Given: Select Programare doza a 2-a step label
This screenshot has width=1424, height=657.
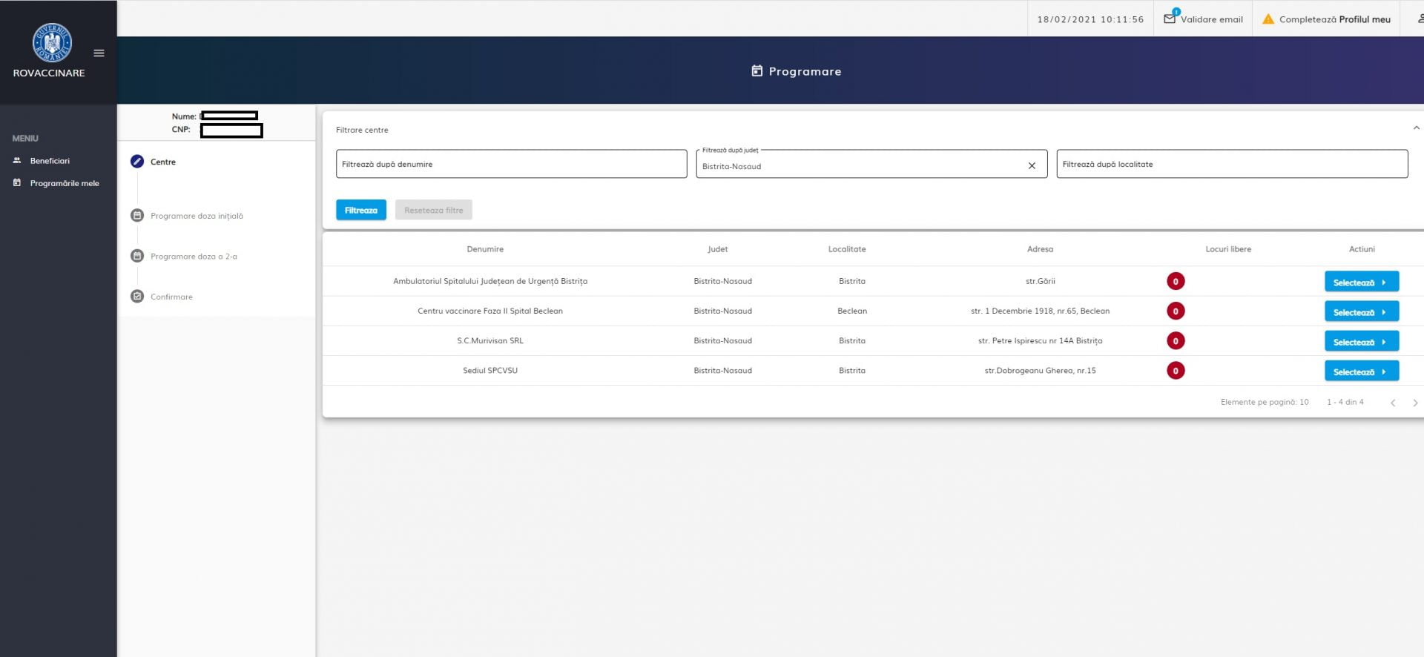Looking at the screenshot, I should [x=194, y=257].
